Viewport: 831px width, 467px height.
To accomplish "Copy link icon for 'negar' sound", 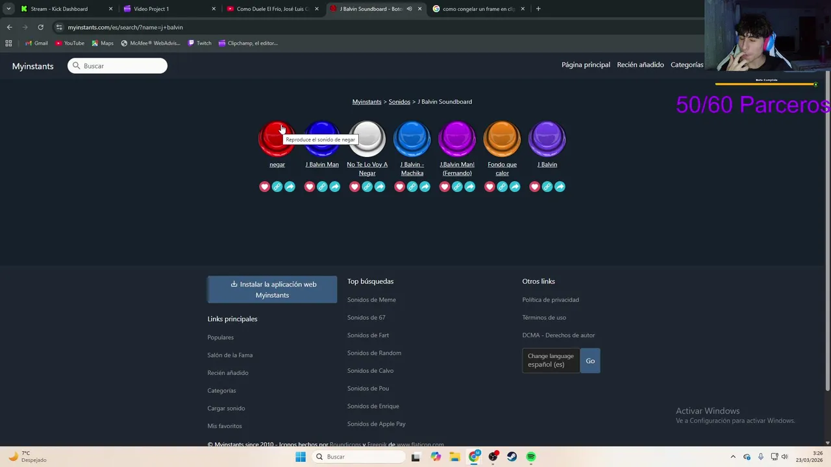I will point(277,187).
